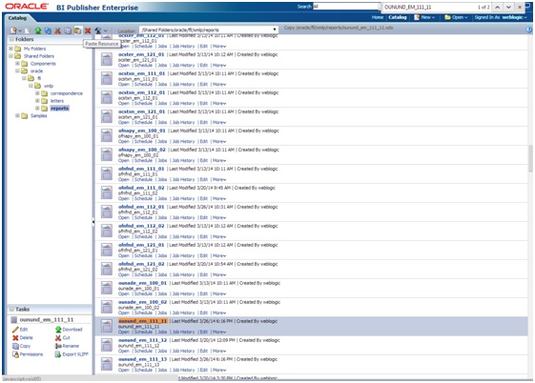Click Schedule under ounund_em_111_12
Image resolution: width=535 pixels, height=383 pixels.
click(x=143, y=351)
